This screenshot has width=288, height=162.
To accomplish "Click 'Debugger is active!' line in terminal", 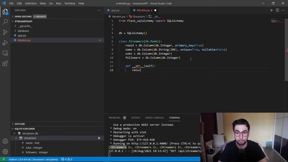I will pyautogui.click(x=129, y=136).
